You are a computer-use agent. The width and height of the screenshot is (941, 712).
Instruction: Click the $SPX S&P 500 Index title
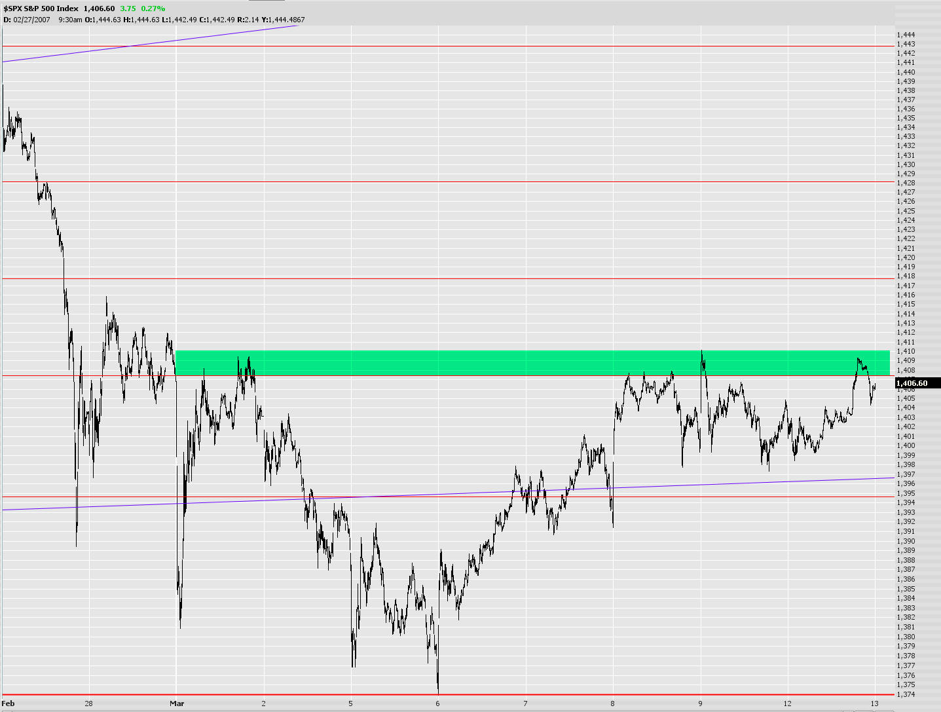click(x=41, y=9)
